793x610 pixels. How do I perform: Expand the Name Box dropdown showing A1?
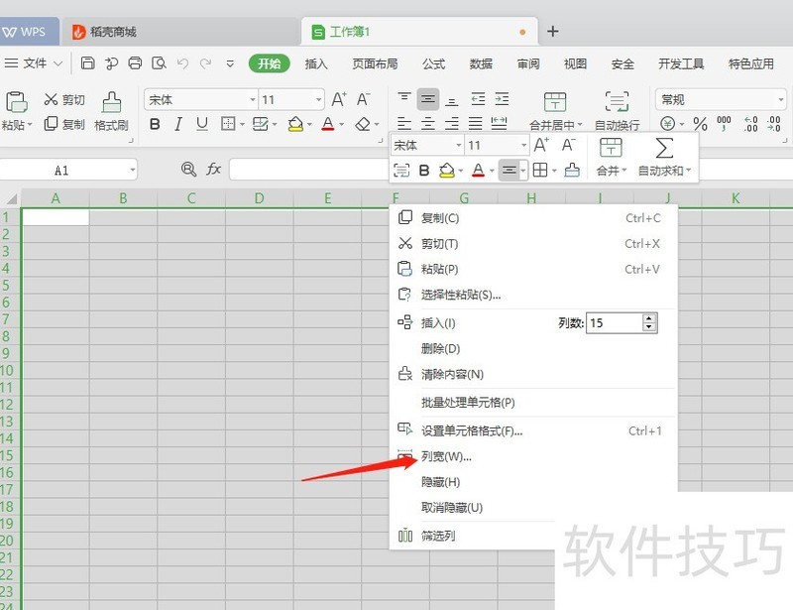[x=131, y=171]
